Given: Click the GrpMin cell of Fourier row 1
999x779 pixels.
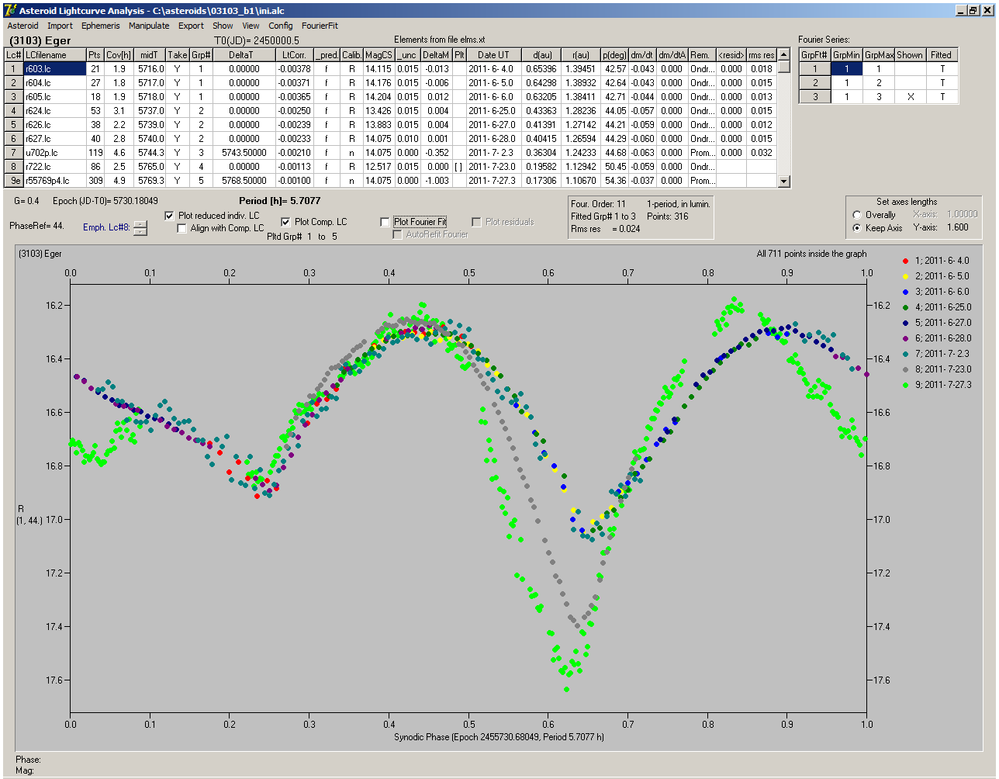Looking at the screenshot, I should tap(846, 69).
